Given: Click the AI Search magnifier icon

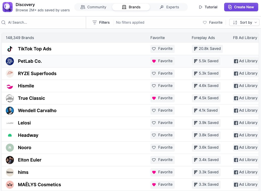Looking at the screenshot, I should (4, 22).
